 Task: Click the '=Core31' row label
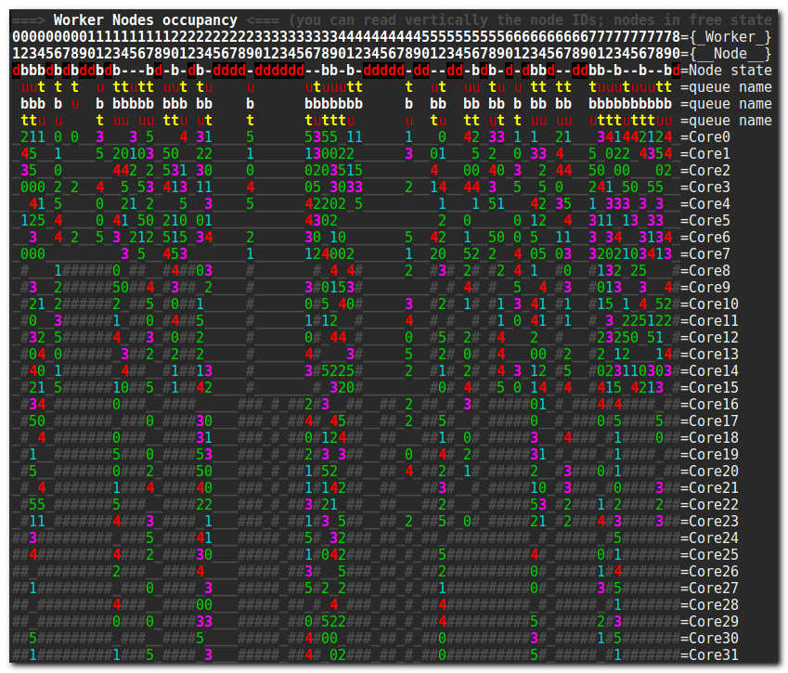(710, 655)
